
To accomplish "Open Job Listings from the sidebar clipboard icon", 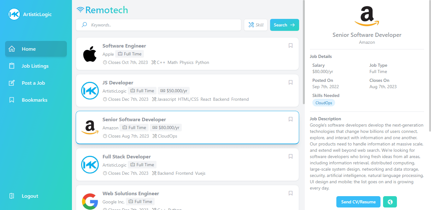I will [12, 66].
